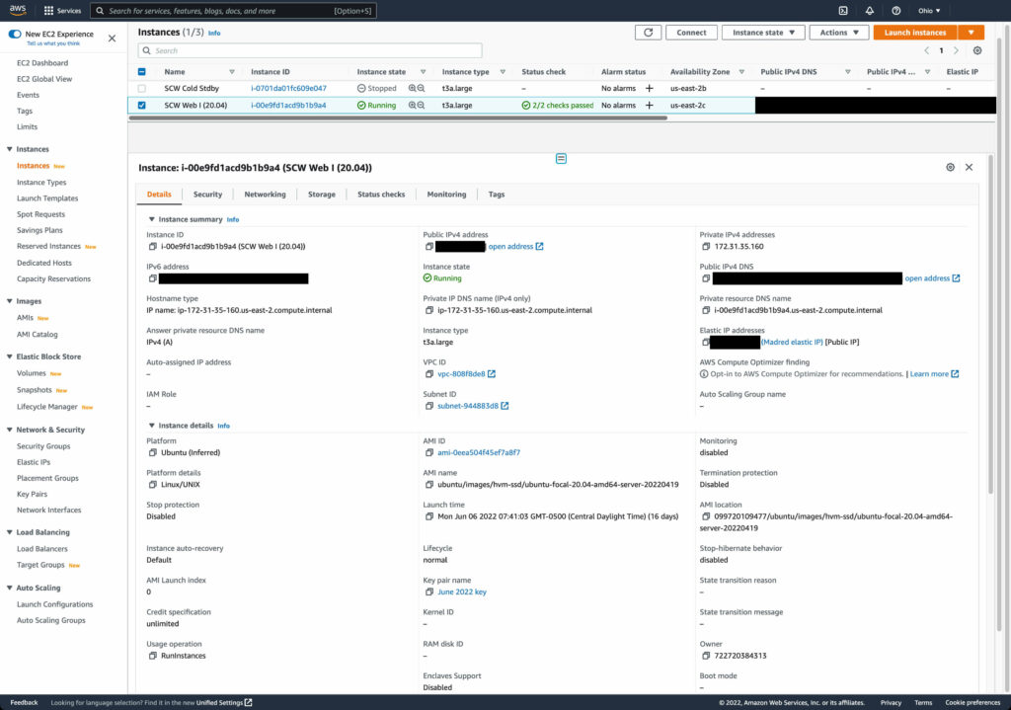Copy the Key pair name
The height and width of the screenshot is (710, 1011).
pyautogui.click(x=429, y=592)
